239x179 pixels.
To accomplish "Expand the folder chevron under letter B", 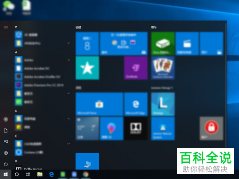I will click(x=69, y=119).
